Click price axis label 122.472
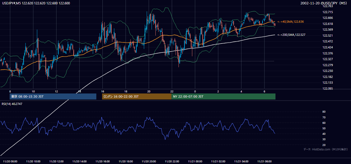Screen dimensions: 351x164 click(327, 41)
